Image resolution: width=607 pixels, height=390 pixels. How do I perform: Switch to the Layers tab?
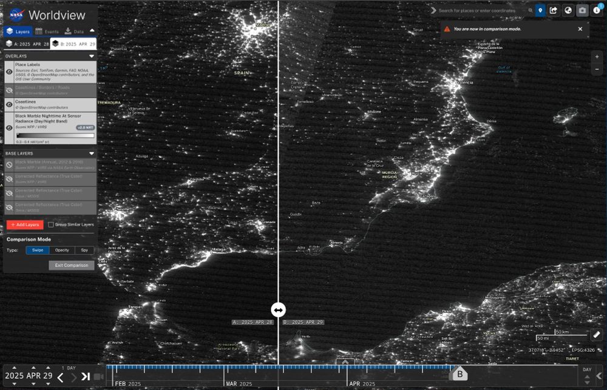pyautogui.click(x=18, y=32)
